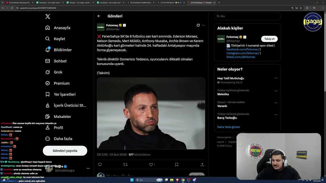Open Sohbet messages
The image size is (326, 183).
(56, 61)
